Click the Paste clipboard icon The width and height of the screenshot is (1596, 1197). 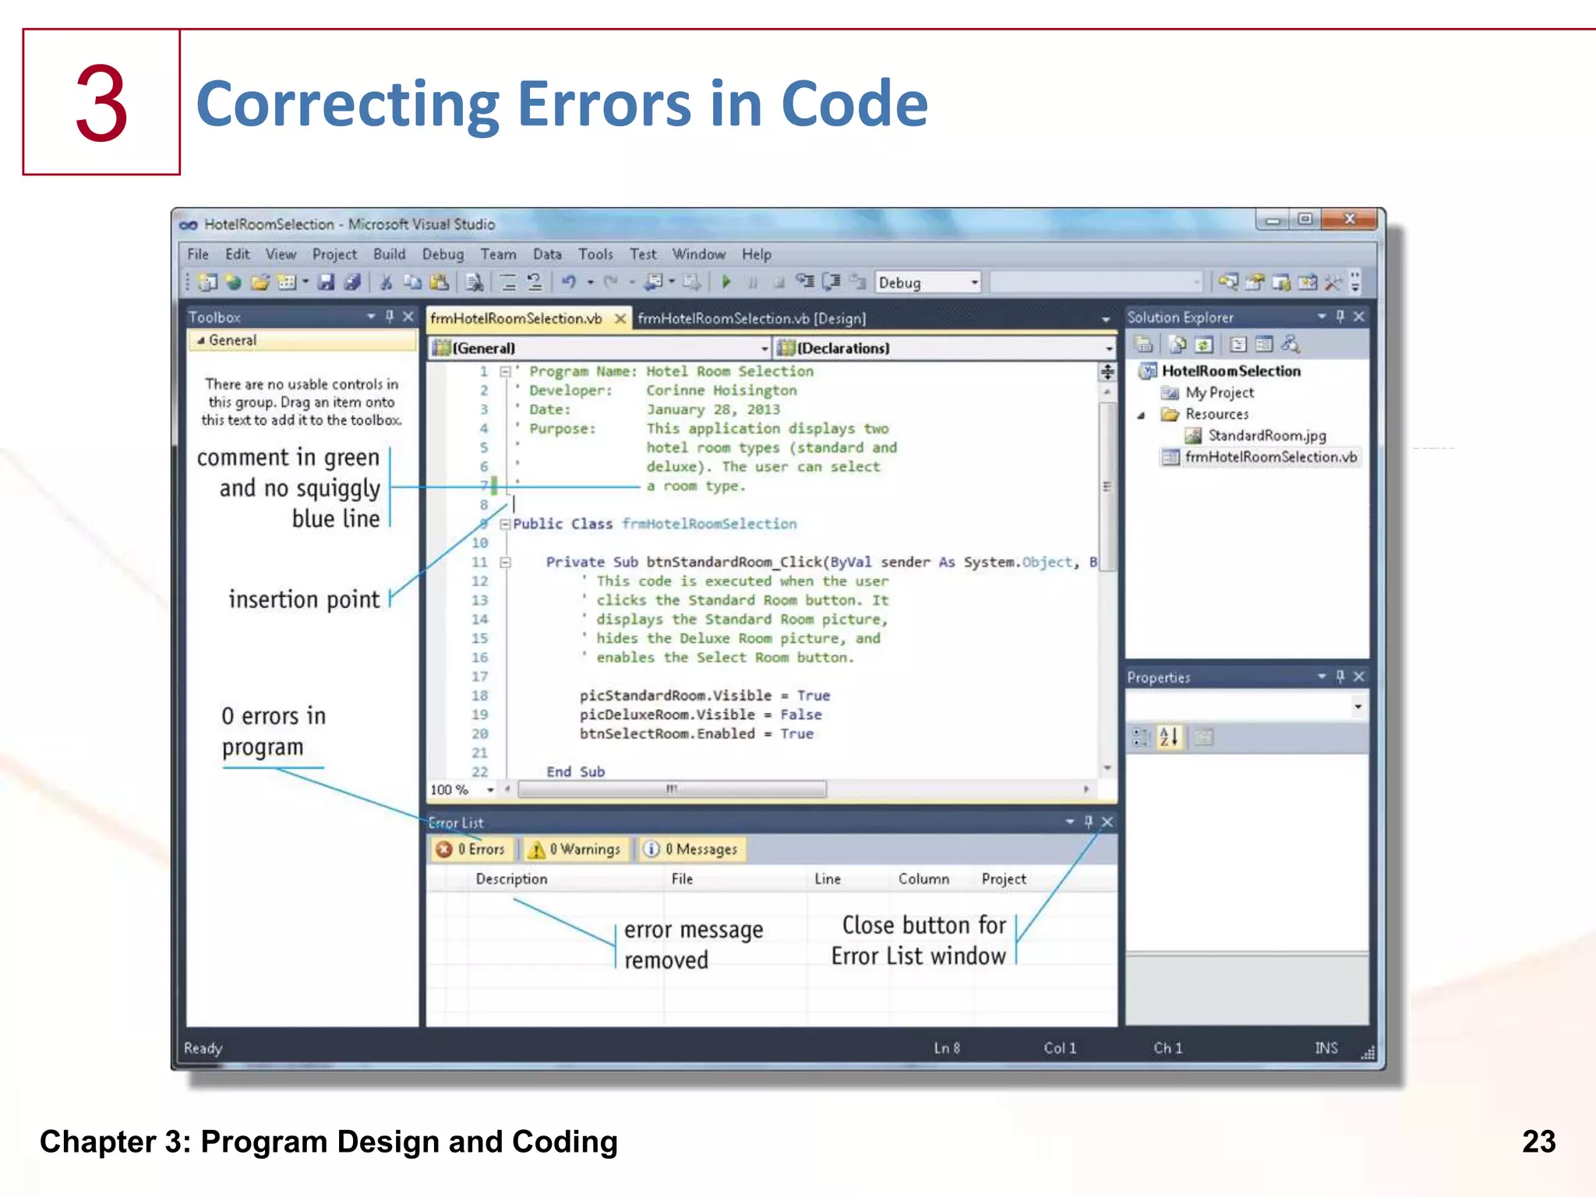(x=440, y=282)
